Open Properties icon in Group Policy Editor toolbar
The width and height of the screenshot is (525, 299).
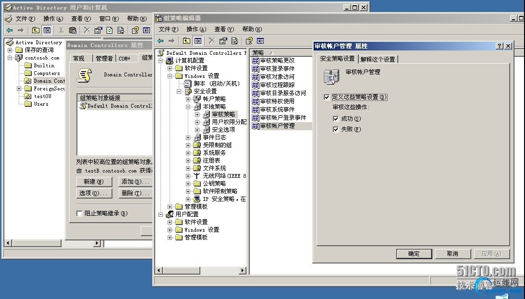point(223,41)
